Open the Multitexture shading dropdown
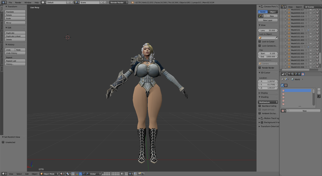Screen dimensions: 322x176 268,102
